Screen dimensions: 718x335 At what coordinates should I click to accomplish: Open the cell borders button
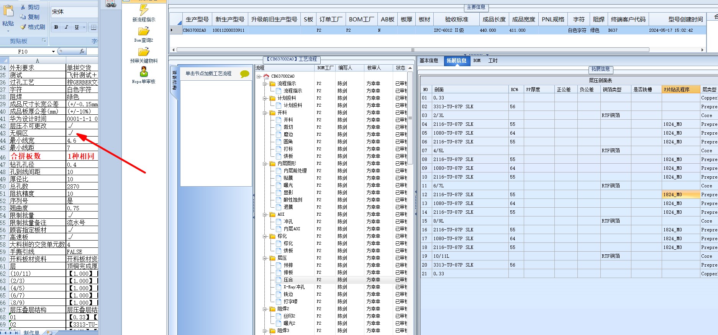click(93, 27)
